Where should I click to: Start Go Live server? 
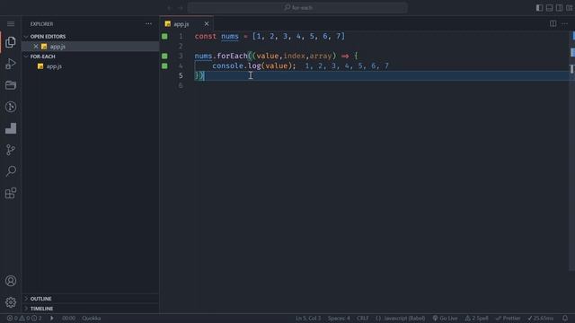tap(445, 319)
